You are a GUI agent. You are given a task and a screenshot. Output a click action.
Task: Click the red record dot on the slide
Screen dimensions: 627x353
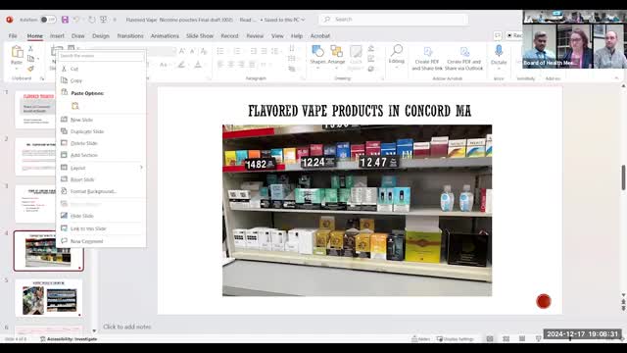tap(544, 301)
